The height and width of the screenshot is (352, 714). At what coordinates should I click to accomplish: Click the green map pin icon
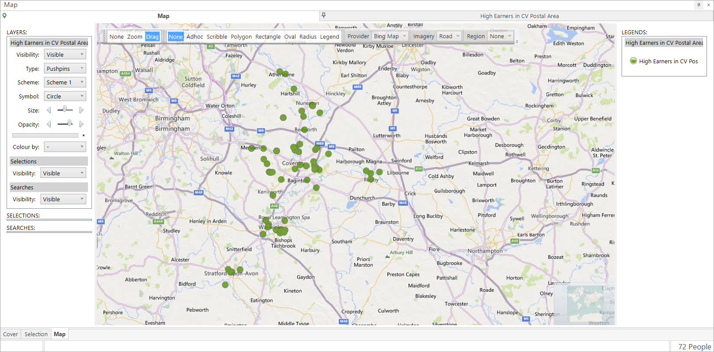(4, 16)
